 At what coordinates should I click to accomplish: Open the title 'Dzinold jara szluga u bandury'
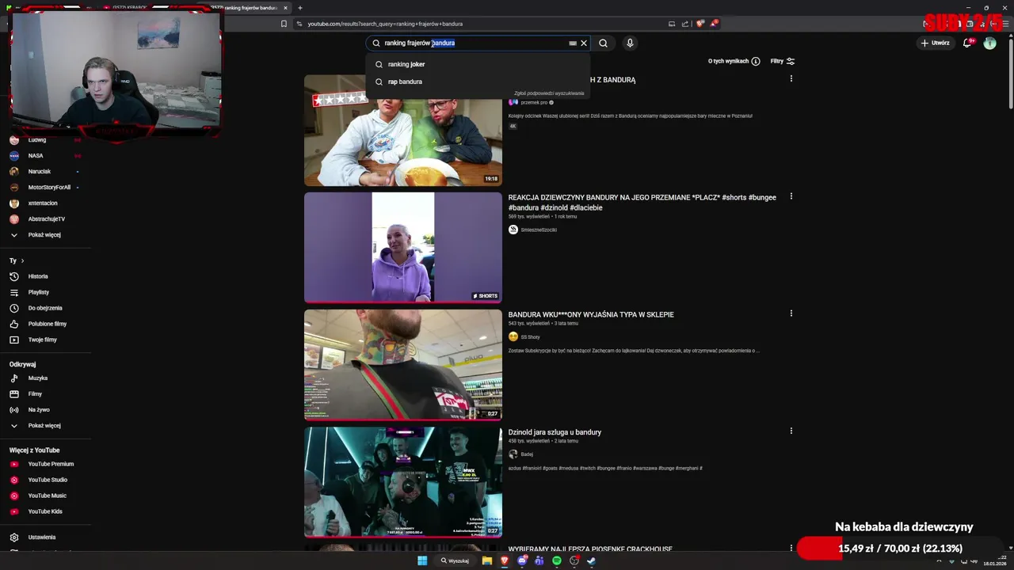555,432
